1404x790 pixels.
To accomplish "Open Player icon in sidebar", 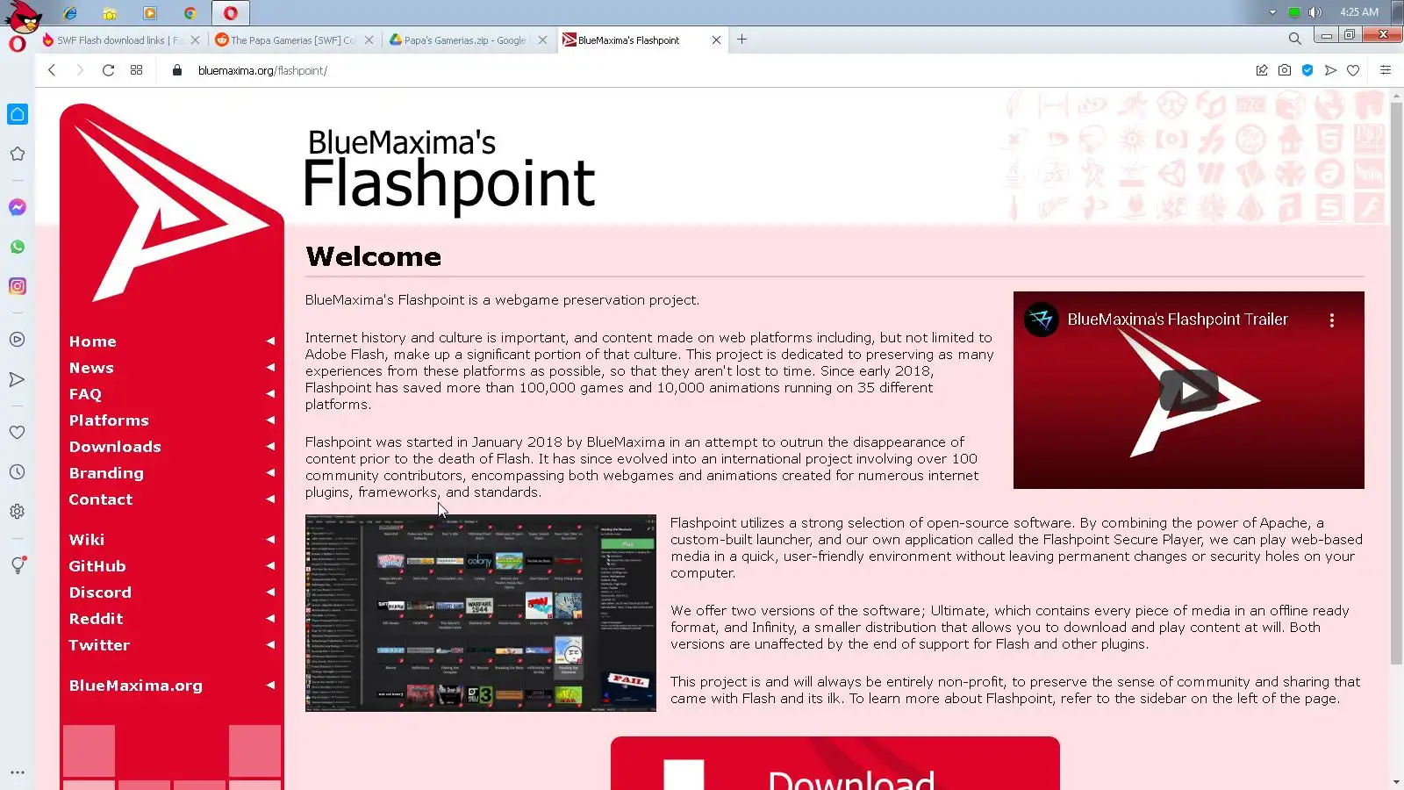I will [18, 340].
